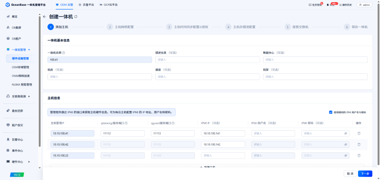Toggle password visibility for host 10.10.100.42
The width and height of the screenshot is (380, 180).
(x=346, y=145)
